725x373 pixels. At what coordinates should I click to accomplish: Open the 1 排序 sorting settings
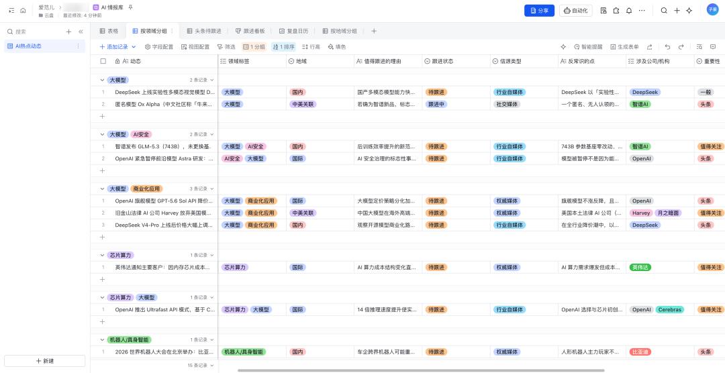pyautogui.click(x=283, y=47)
